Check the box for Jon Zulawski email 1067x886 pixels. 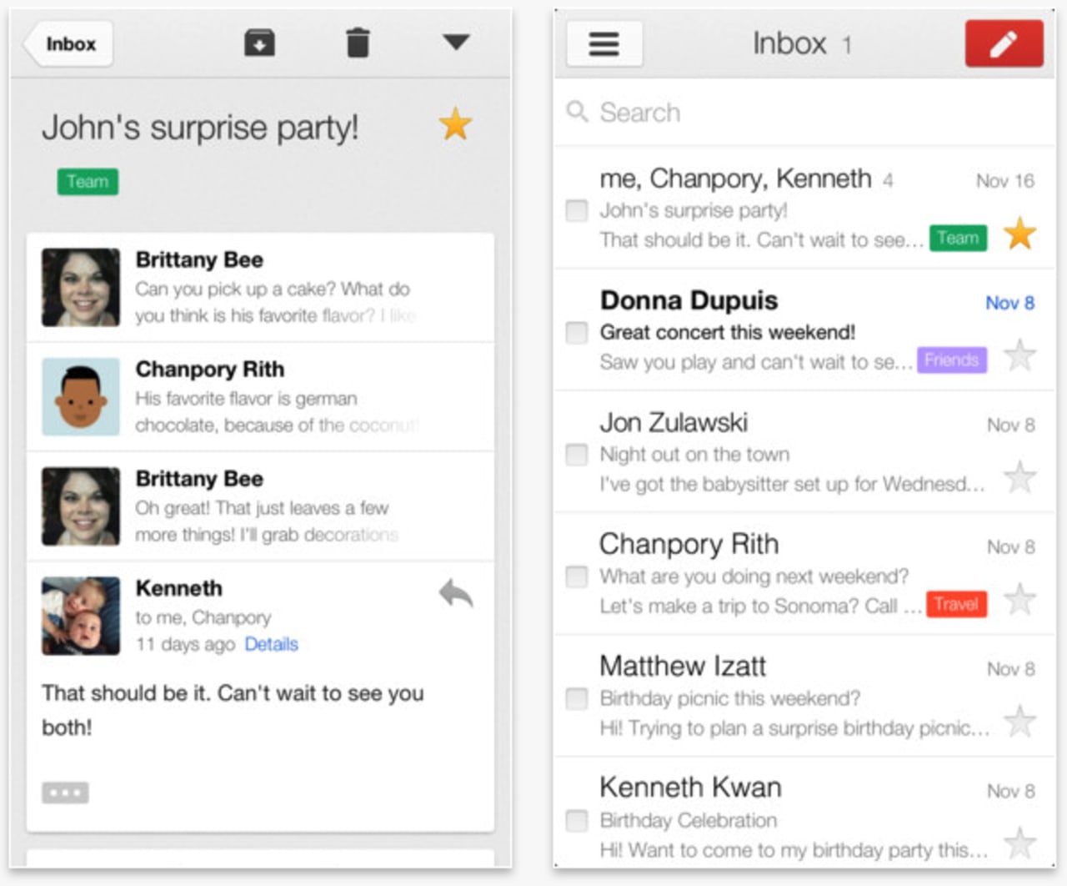tap(577, 455)
